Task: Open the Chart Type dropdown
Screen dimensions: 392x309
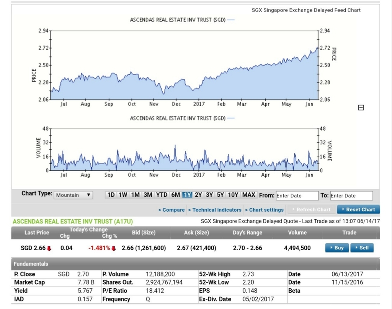Action: [73, 195]
